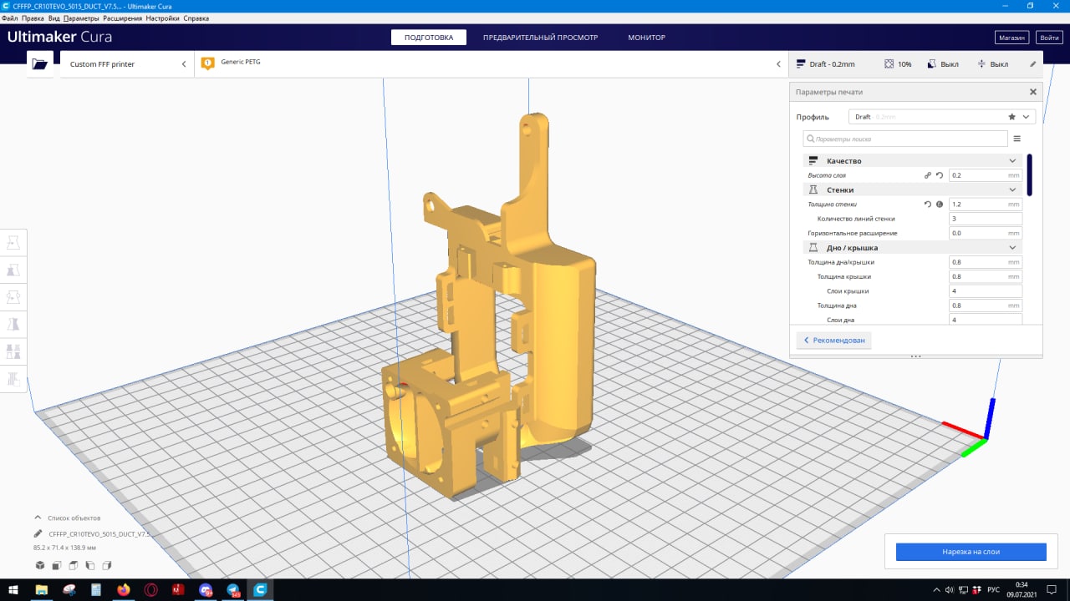This screenshot has width=1070, height=601.
Task: Open the Windows Start menu
Action: point(13,589)
